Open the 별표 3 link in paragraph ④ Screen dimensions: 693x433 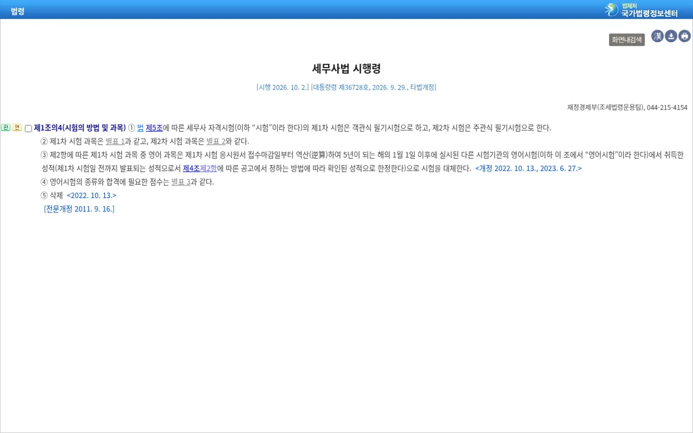click(181, 182)
